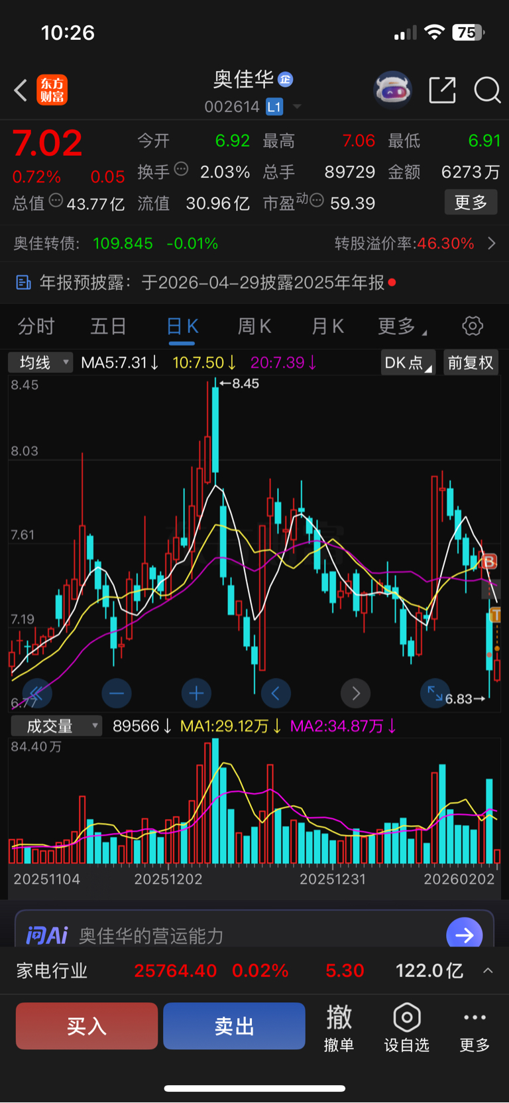Open the 均线 indicator dropdown

(x=40, y=362)
